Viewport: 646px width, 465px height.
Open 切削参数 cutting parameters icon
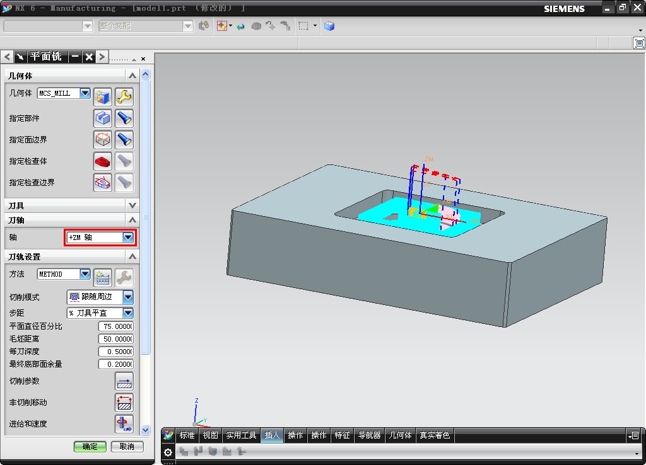pos(124,381)
